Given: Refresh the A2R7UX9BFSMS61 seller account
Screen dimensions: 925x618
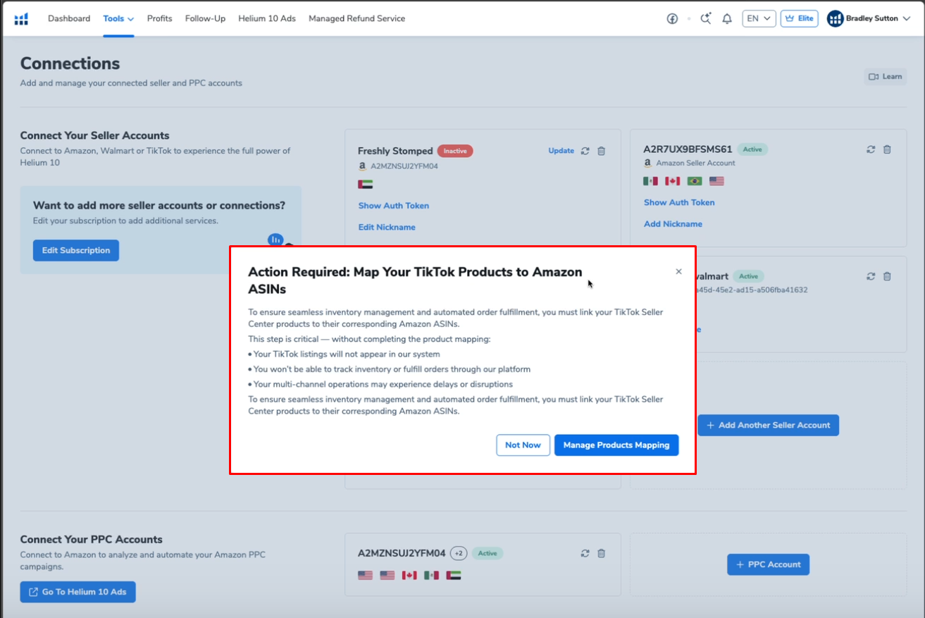Looking at the screenshot, I should click(x=871, y=149).
